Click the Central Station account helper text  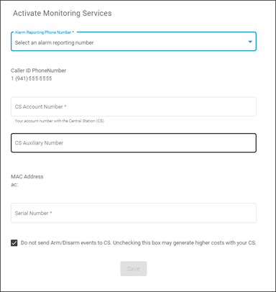59,121
